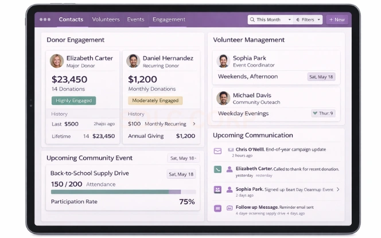This screenshot has height=238, width=381.
Task: Open the This Month dropdown
Action: (x=270, y=19)
